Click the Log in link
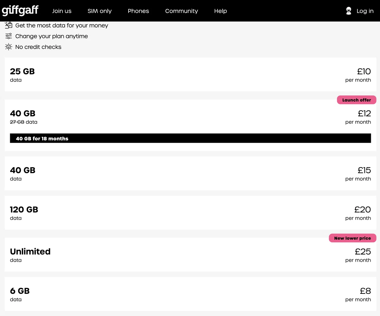The width and height of the screenshot is (380, 316). (x=365, y=11)
